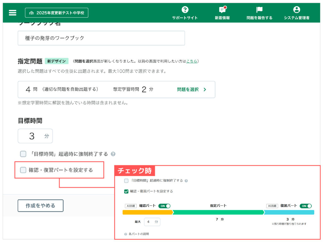Toggle the 復習パート ON switch

(x=305, y=206)
